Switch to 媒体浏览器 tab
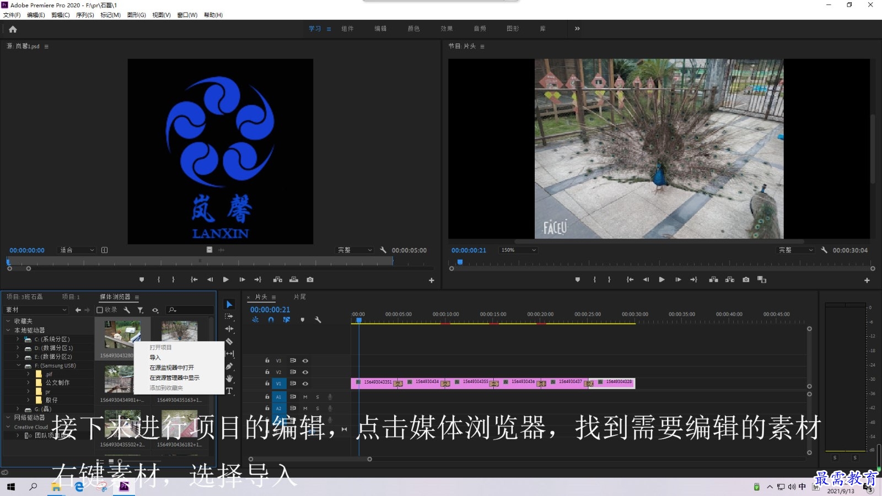This screenshot has height=496, width=882. tap(115, 297)
